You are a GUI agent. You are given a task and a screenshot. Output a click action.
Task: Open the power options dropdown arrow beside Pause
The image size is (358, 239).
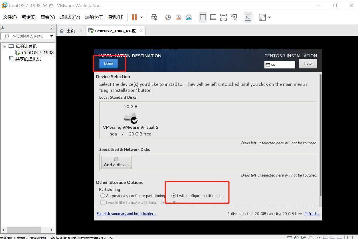point(141,17)
